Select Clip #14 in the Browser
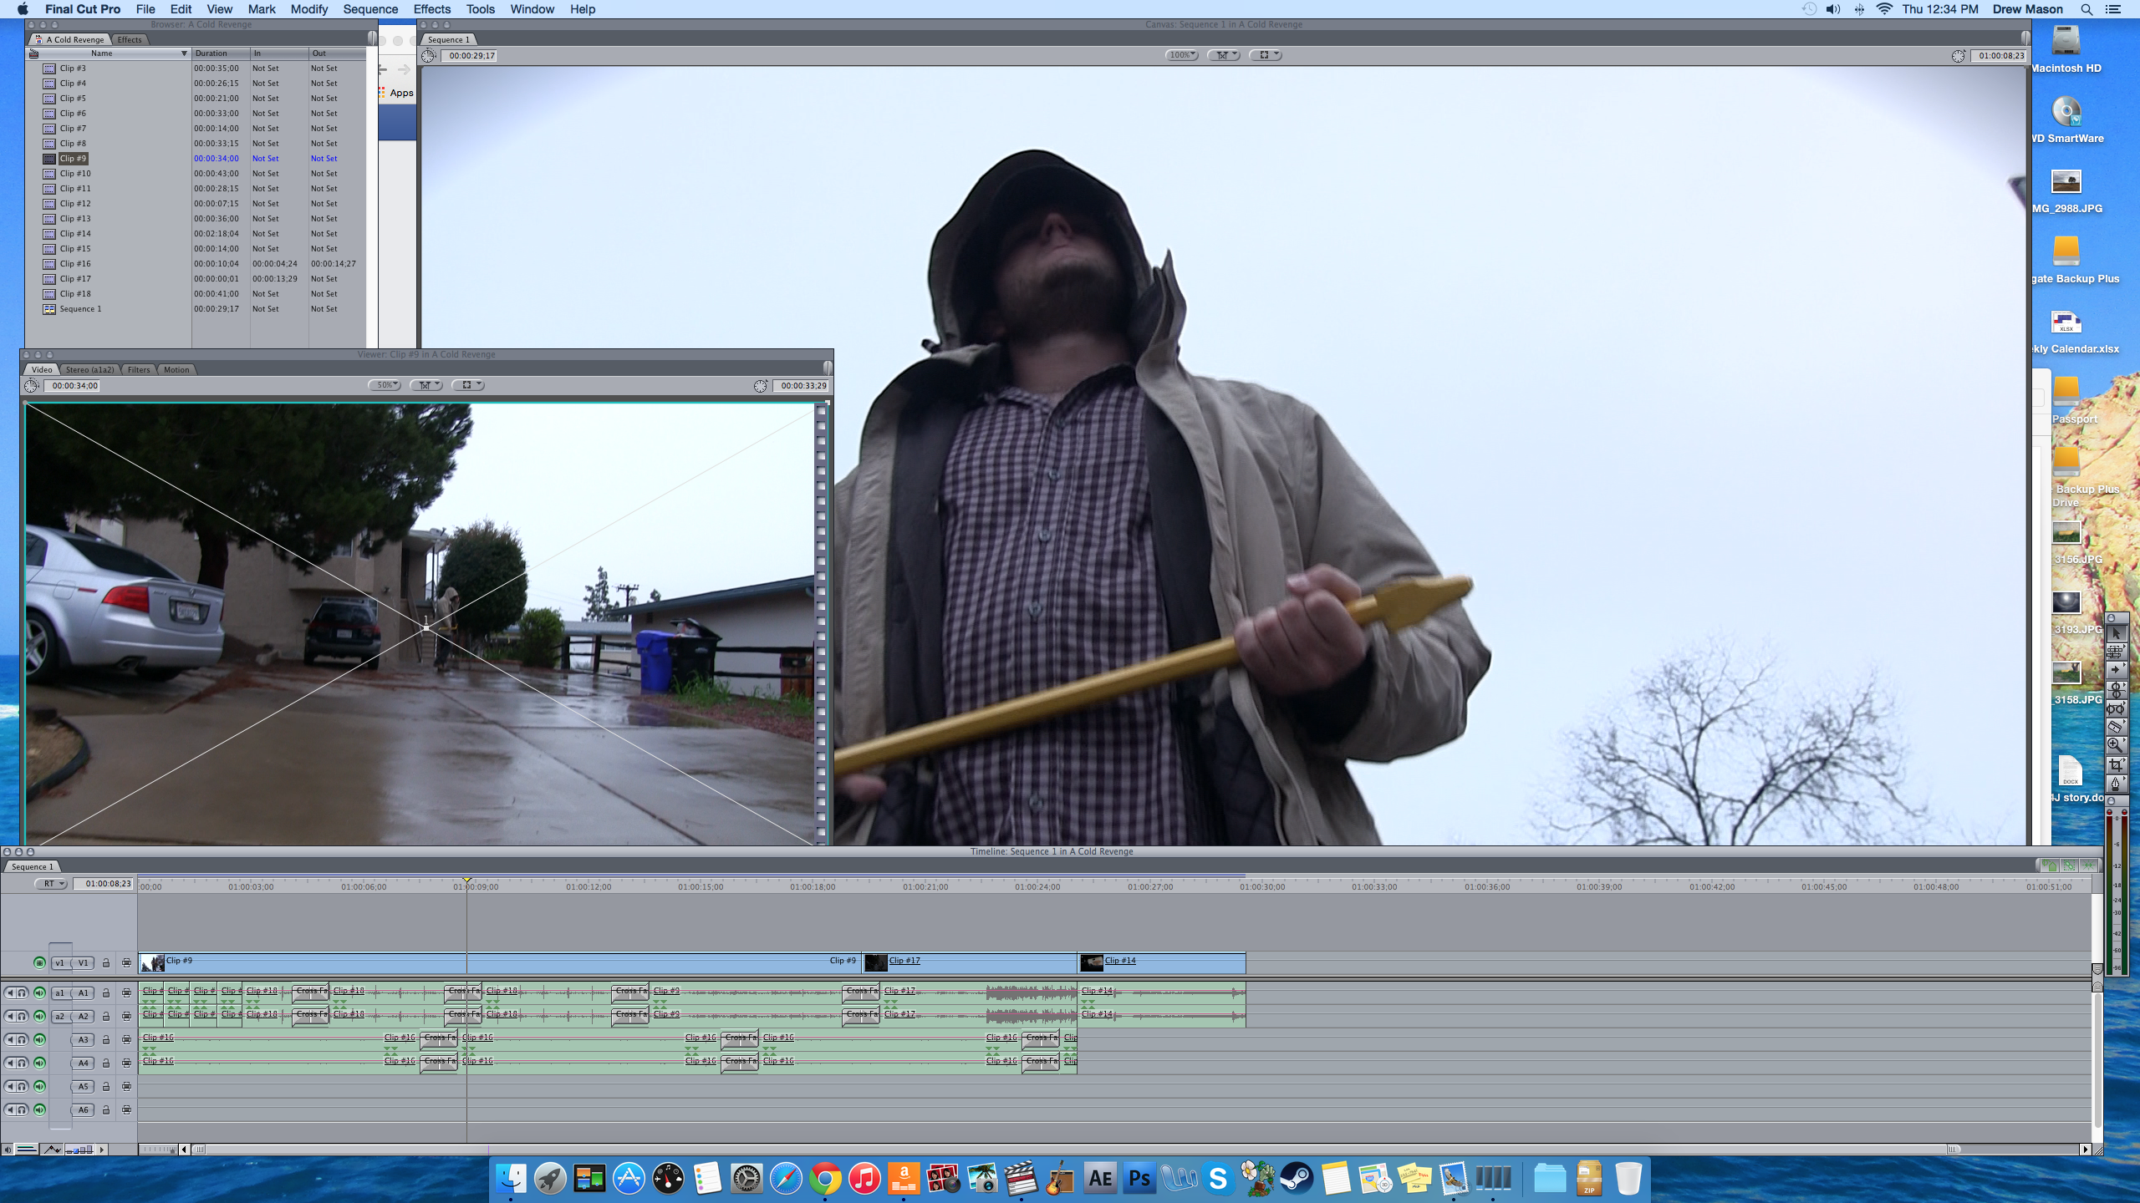The image size is (2140, 1203). [75, 234]
